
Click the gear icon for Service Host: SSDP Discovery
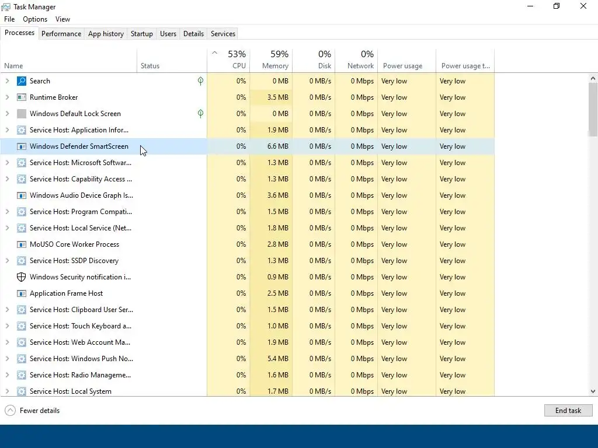click(x=22, y=261)
